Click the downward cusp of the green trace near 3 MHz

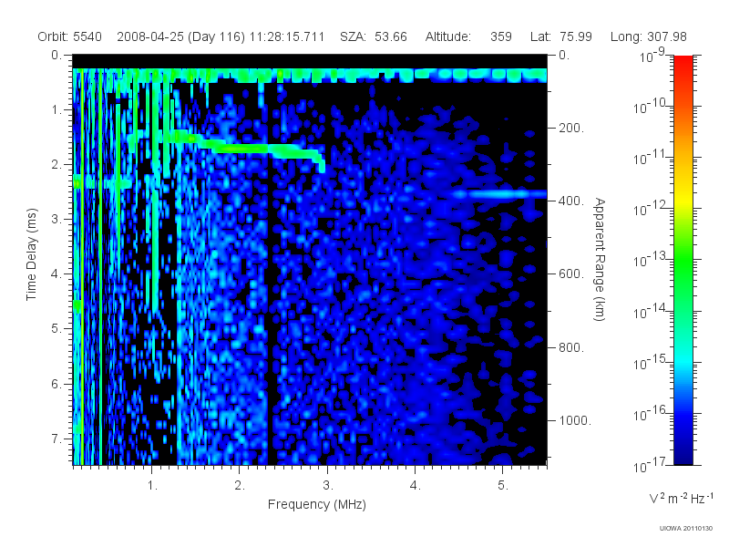pyautogui.click(x=321, y=164)
